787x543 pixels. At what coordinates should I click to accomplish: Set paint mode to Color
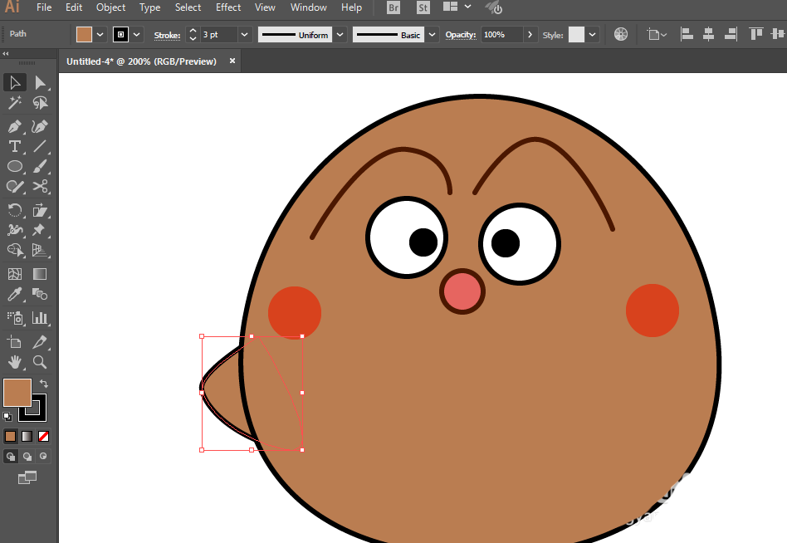(x=11, y=436)
